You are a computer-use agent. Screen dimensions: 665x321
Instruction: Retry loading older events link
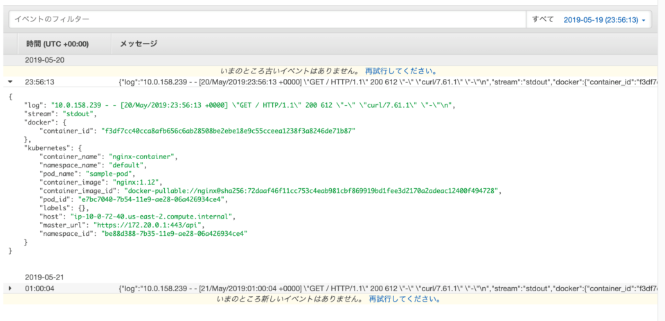pyautogui.click(x=401, y=71)
